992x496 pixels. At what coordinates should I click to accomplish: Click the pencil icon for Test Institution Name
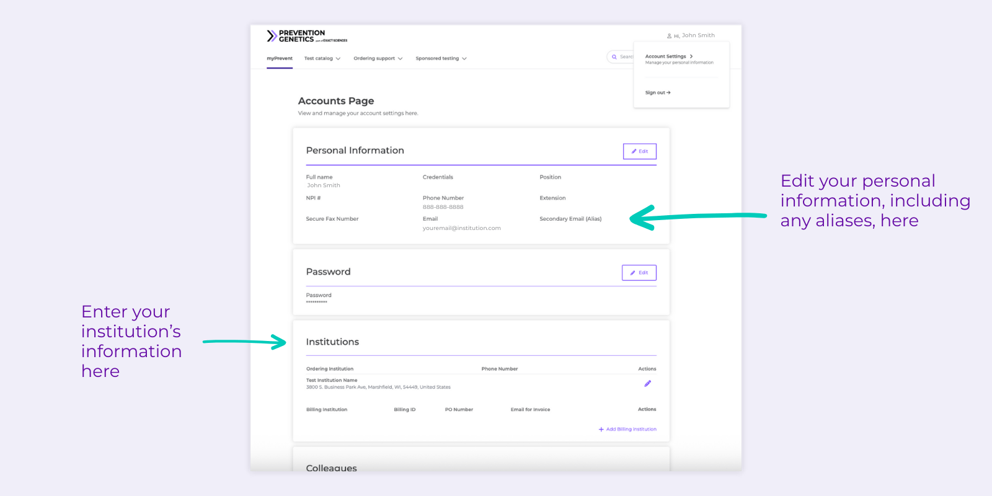[647, 384]
